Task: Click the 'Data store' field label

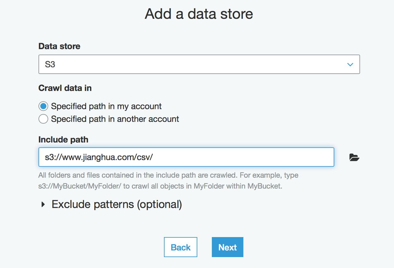Action: coord(59,46)
